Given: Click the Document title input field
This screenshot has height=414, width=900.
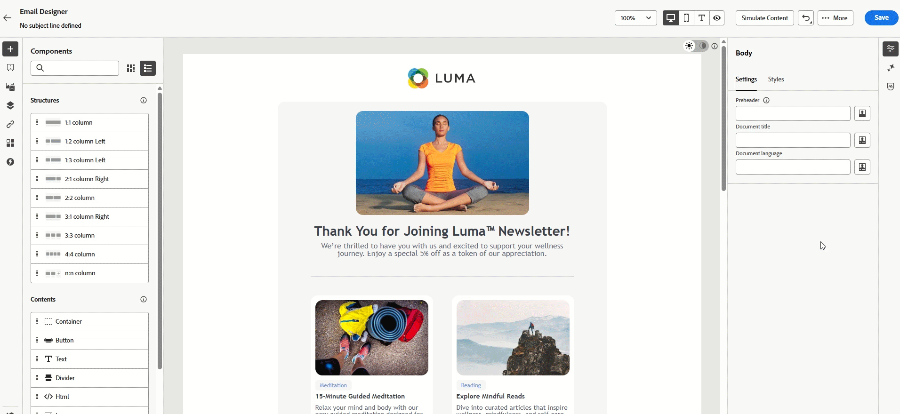Looking at the screenshot, I should click(793, 140).
